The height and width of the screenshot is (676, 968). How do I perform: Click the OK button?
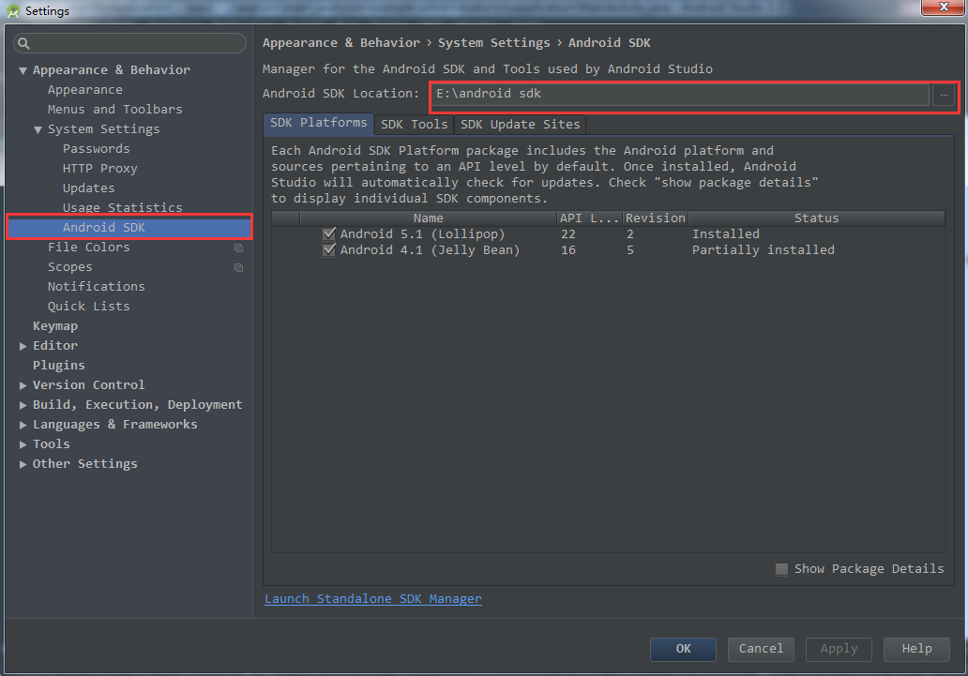point(683,649)
